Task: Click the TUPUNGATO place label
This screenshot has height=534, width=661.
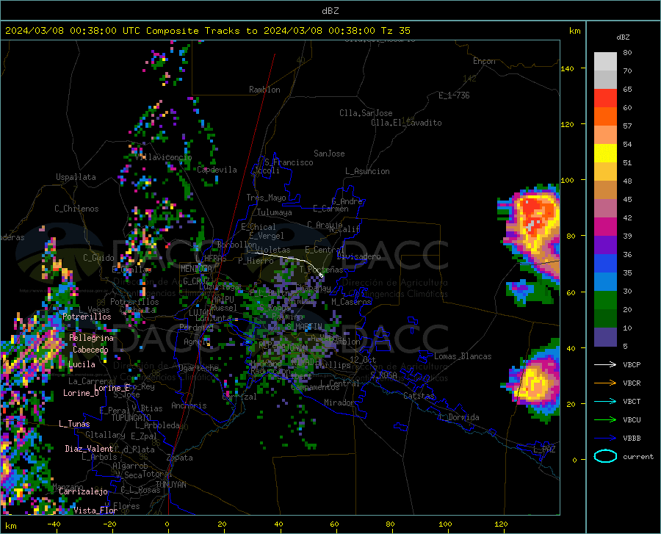Action: pos(131,417)
